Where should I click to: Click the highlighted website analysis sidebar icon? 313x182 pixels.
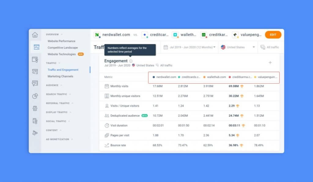[35, 47]
